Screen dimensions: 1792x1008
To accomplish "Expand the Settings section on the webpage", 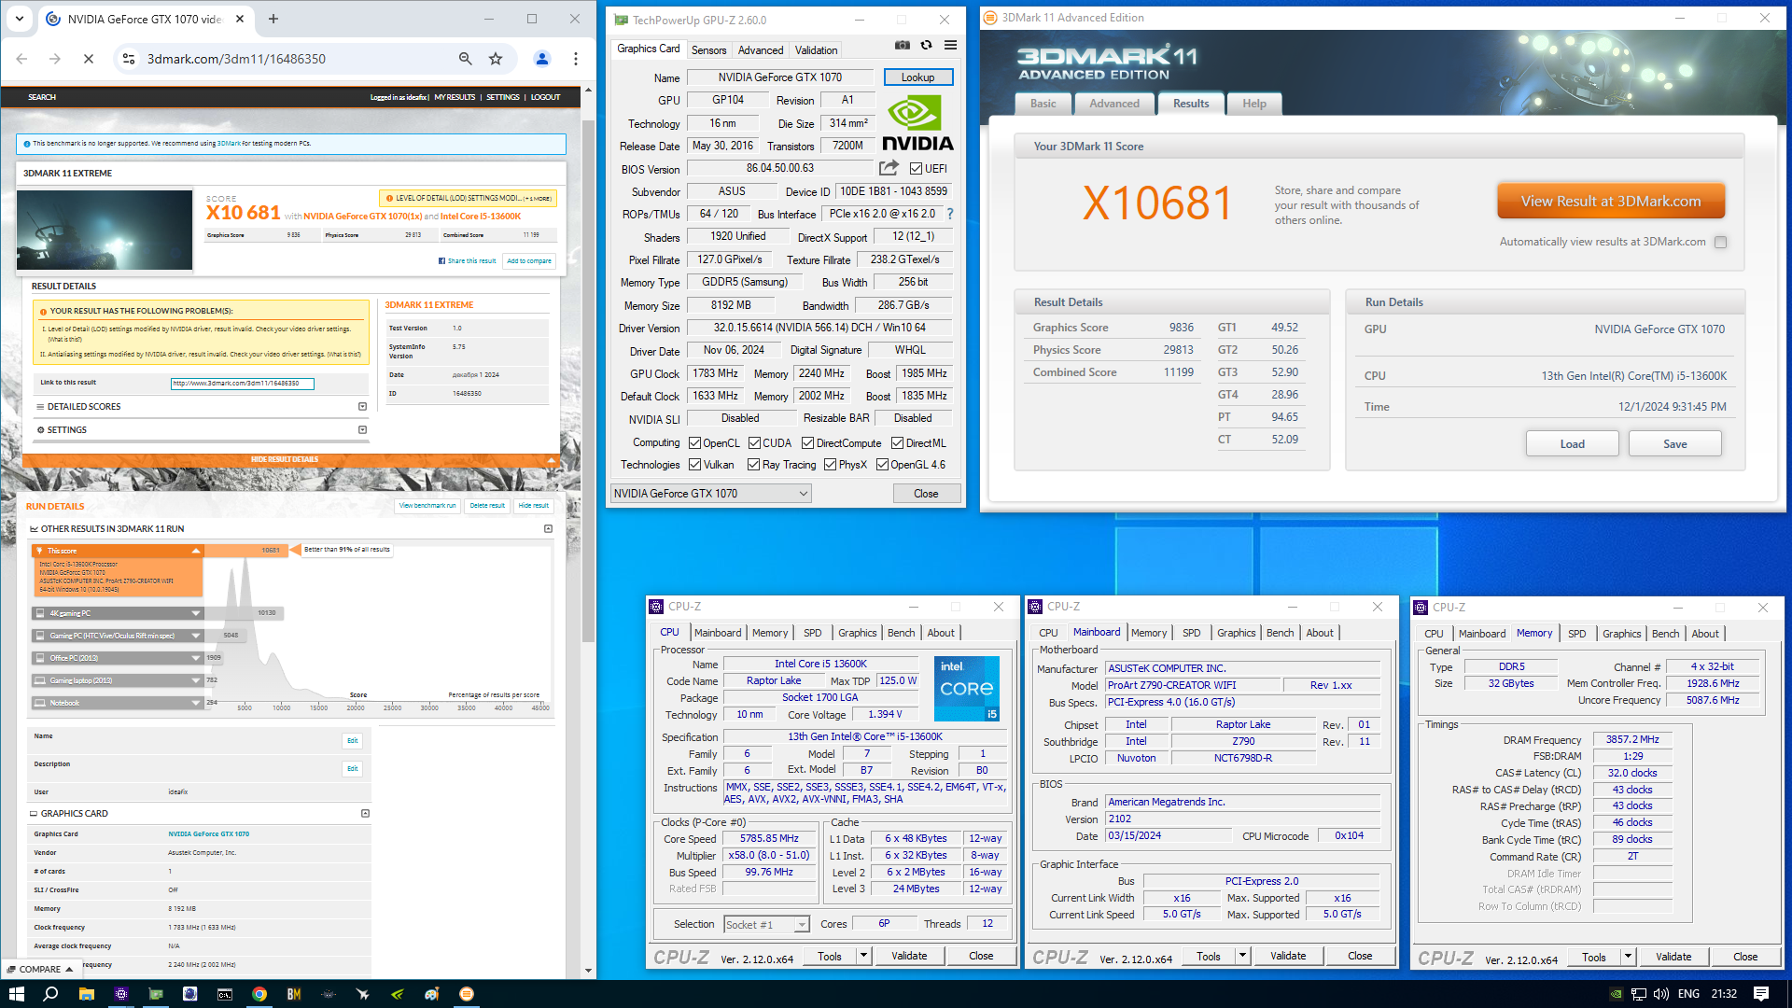I will coord(362,430).
